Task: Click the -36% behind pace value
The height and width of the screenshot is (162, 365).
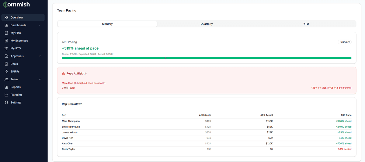Action: (x=344, y=149)
